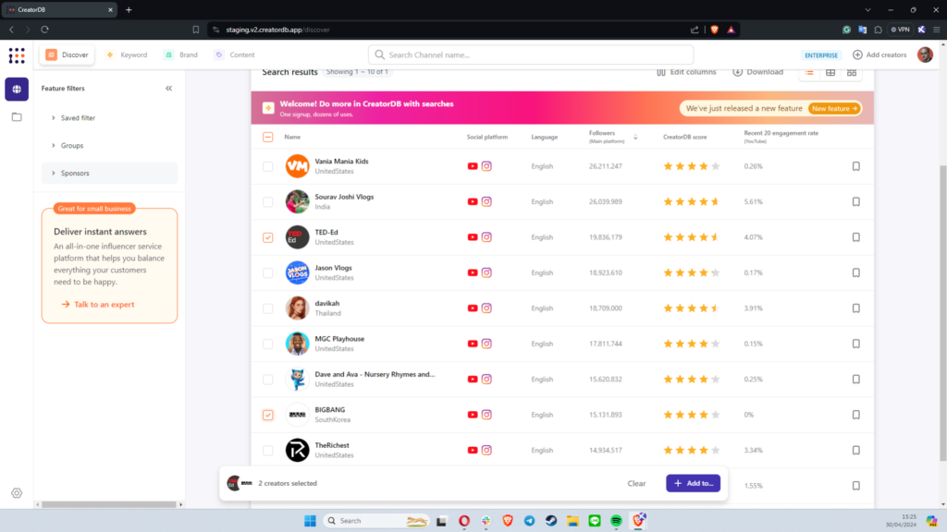Clear the selected creators
Viewport: 947px width, 532px height.
[x=636, y=484]
